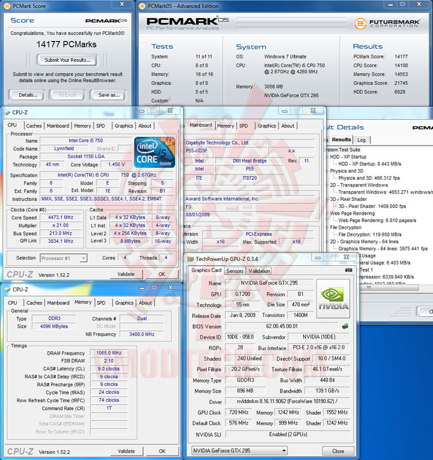
Task: Click Submit Your Results button
Action: (67, 60)
